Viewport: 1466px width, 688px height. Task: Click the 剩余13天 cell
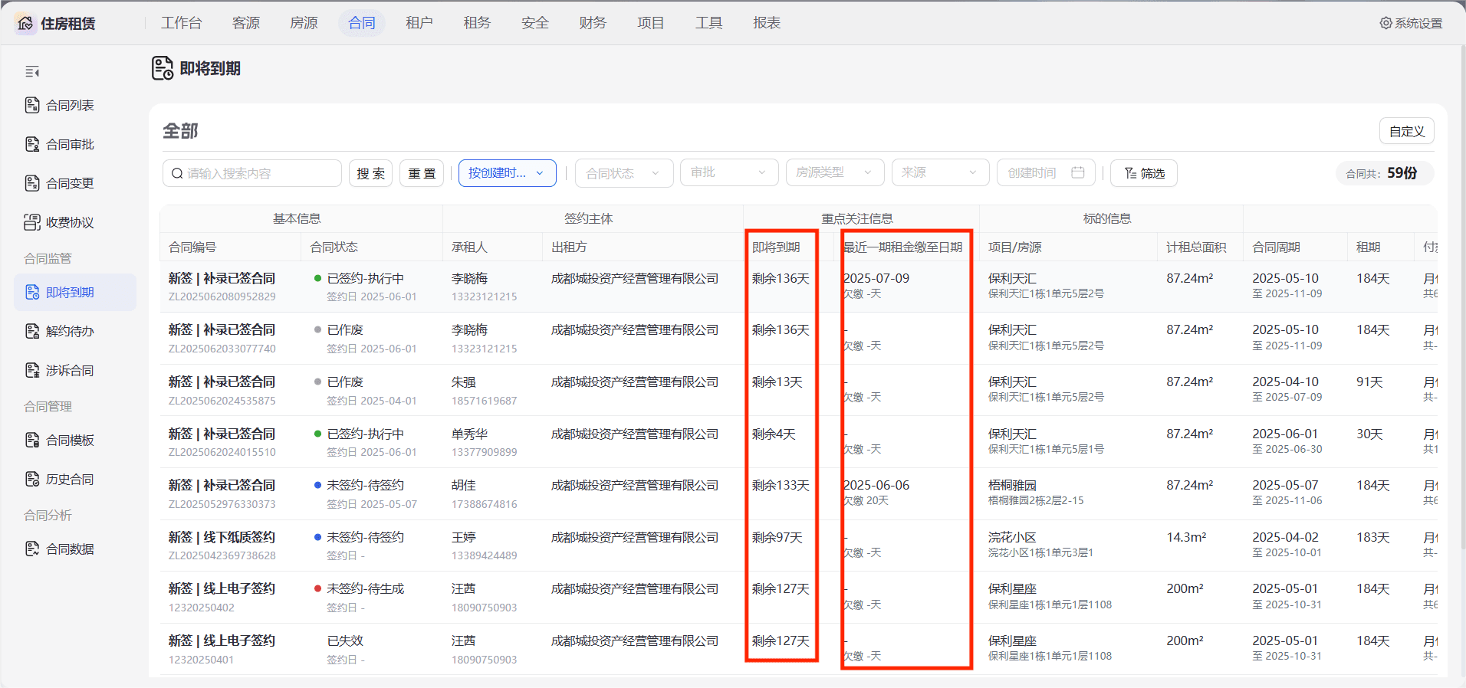pos(777,382)
